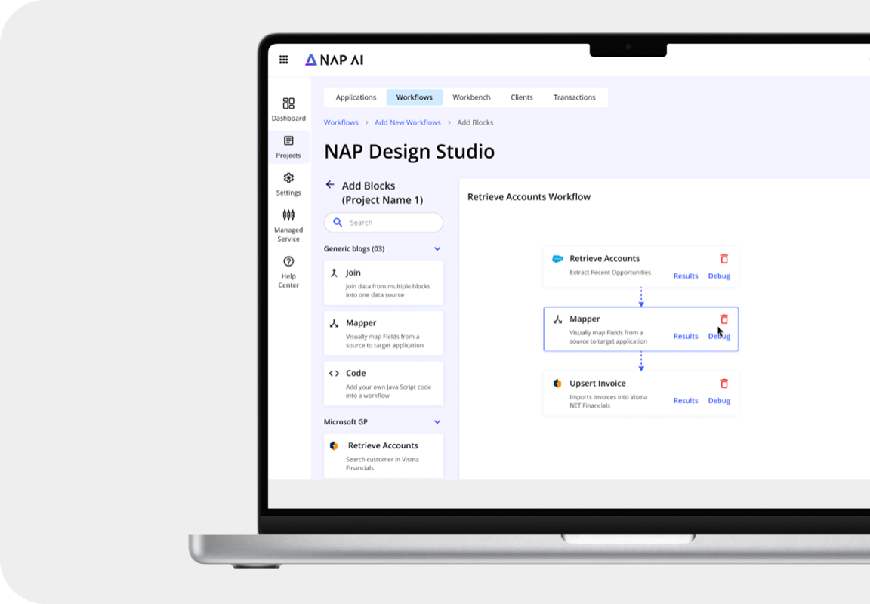
Task: Open Results for Mapper node
Action: [686, 336]
